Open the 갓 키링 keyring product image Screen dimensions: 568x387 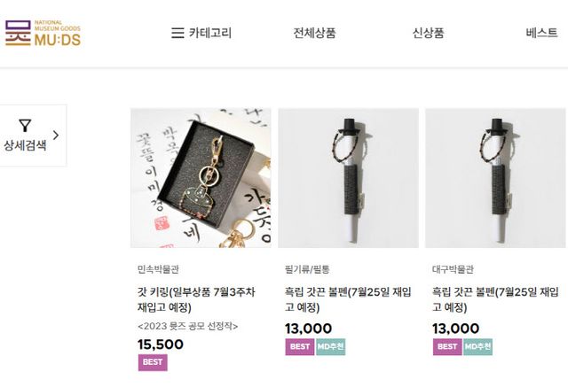click(x=201, y=178)
